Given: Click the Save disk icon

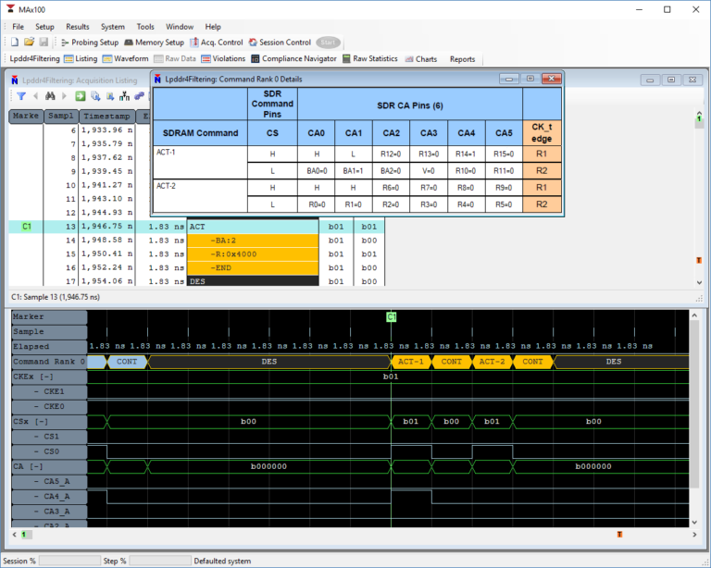Looking at the screenshot, I should [44, 43].
